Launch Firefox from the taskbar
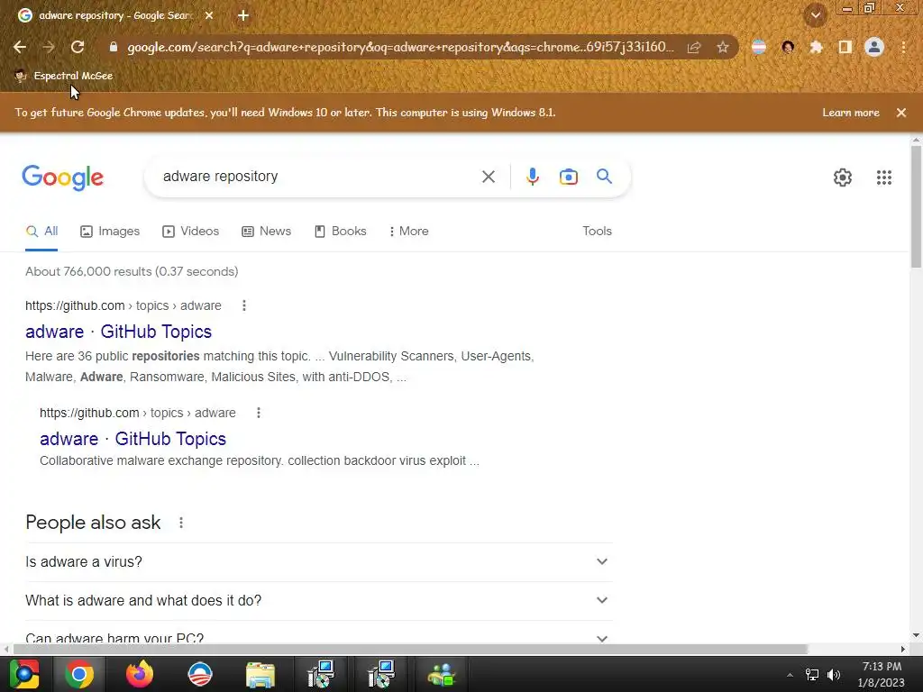The image size is (923, 692). [x=140, y=674]
